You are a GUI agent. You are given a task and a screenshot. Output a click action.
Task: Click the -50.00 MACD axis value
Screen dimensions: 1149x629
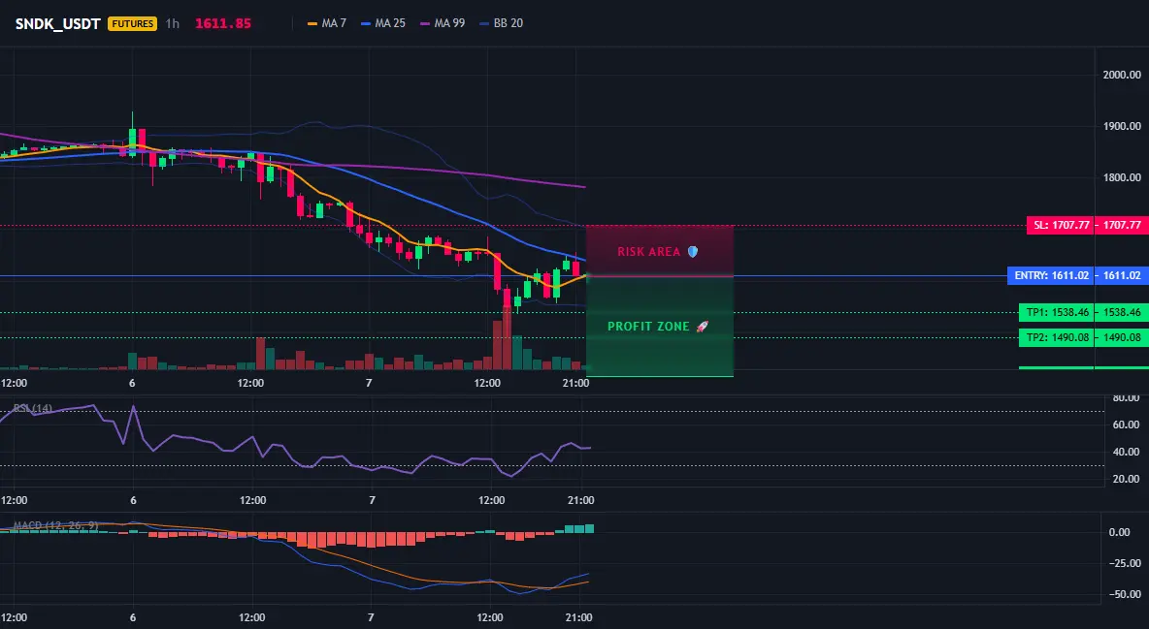(1125, 594)
